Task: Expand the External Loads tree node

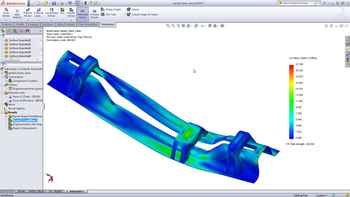Action: (3, 92)
